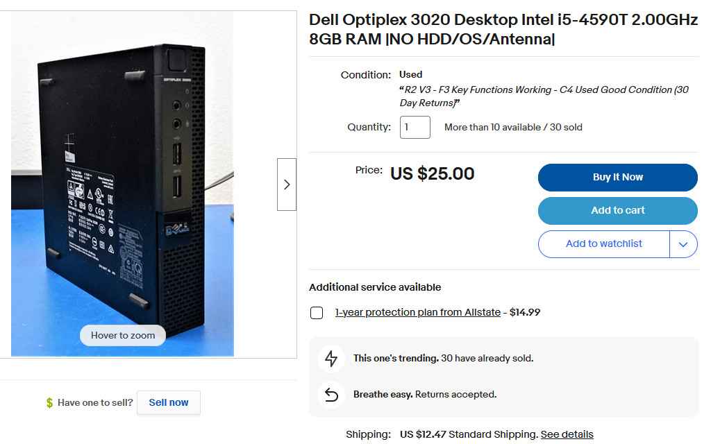711x444 pixels.
Task: Click the seller condition notes text
Action: tap(543, 96)
